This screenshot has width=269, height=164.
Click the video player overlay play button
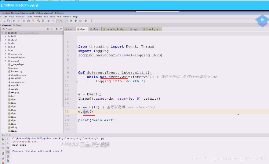[262, 20]
